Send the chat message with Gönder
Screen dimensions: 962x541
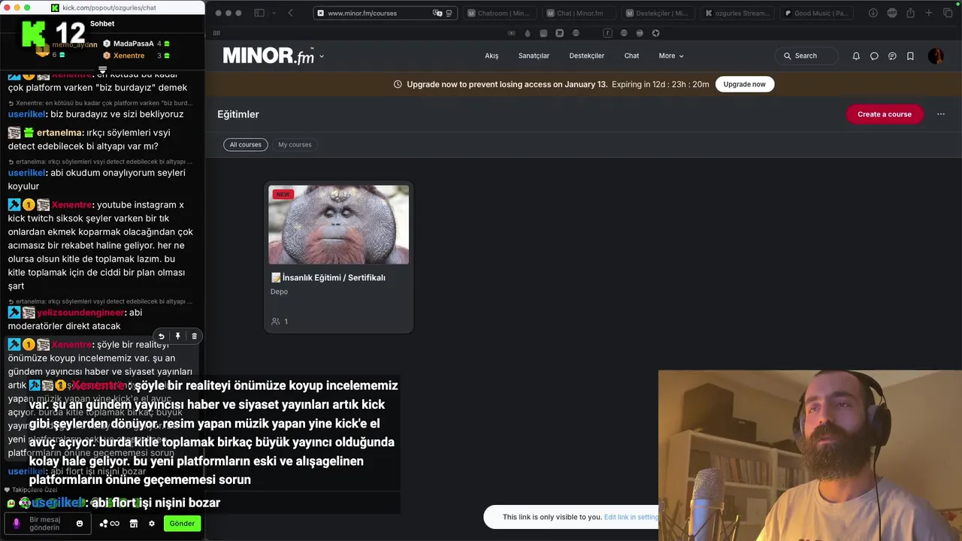coord(182,524)
